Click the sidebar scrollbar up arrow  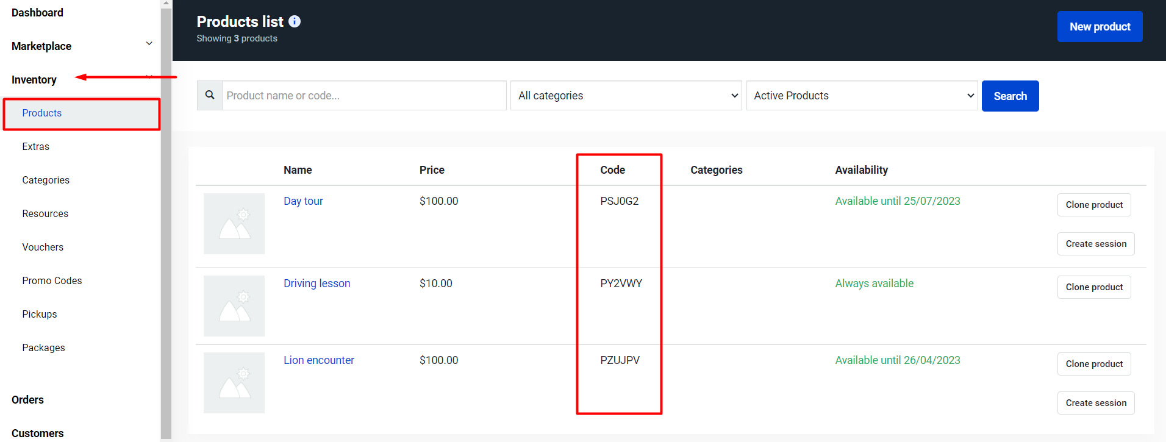[166, 4]
